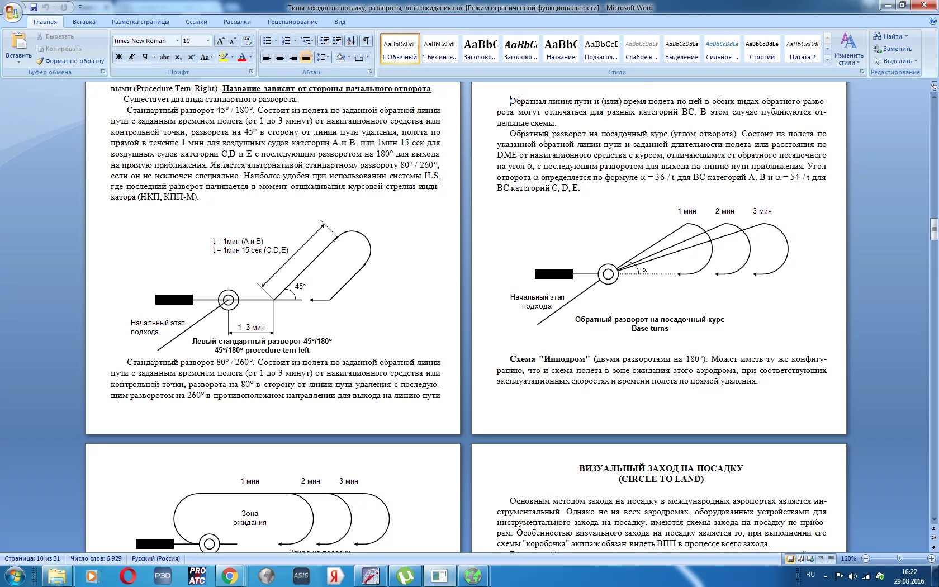Image resolution: width=939 pixels, height=587 pixels.
Task: Open the Шрифт dialog launcher
Action: click(x=252, y=72)
